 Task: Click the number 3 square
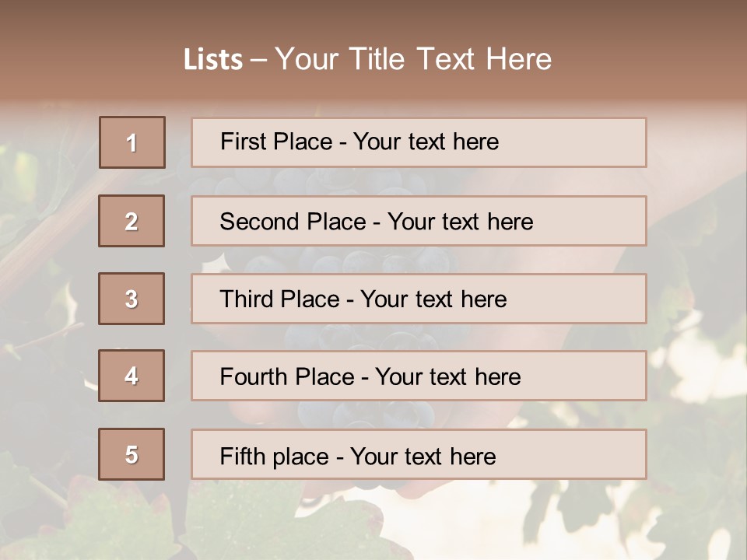132,299
